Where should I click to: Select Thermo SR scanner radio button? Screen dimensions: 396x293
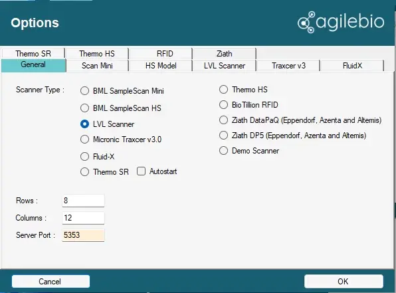pos(84,172)
